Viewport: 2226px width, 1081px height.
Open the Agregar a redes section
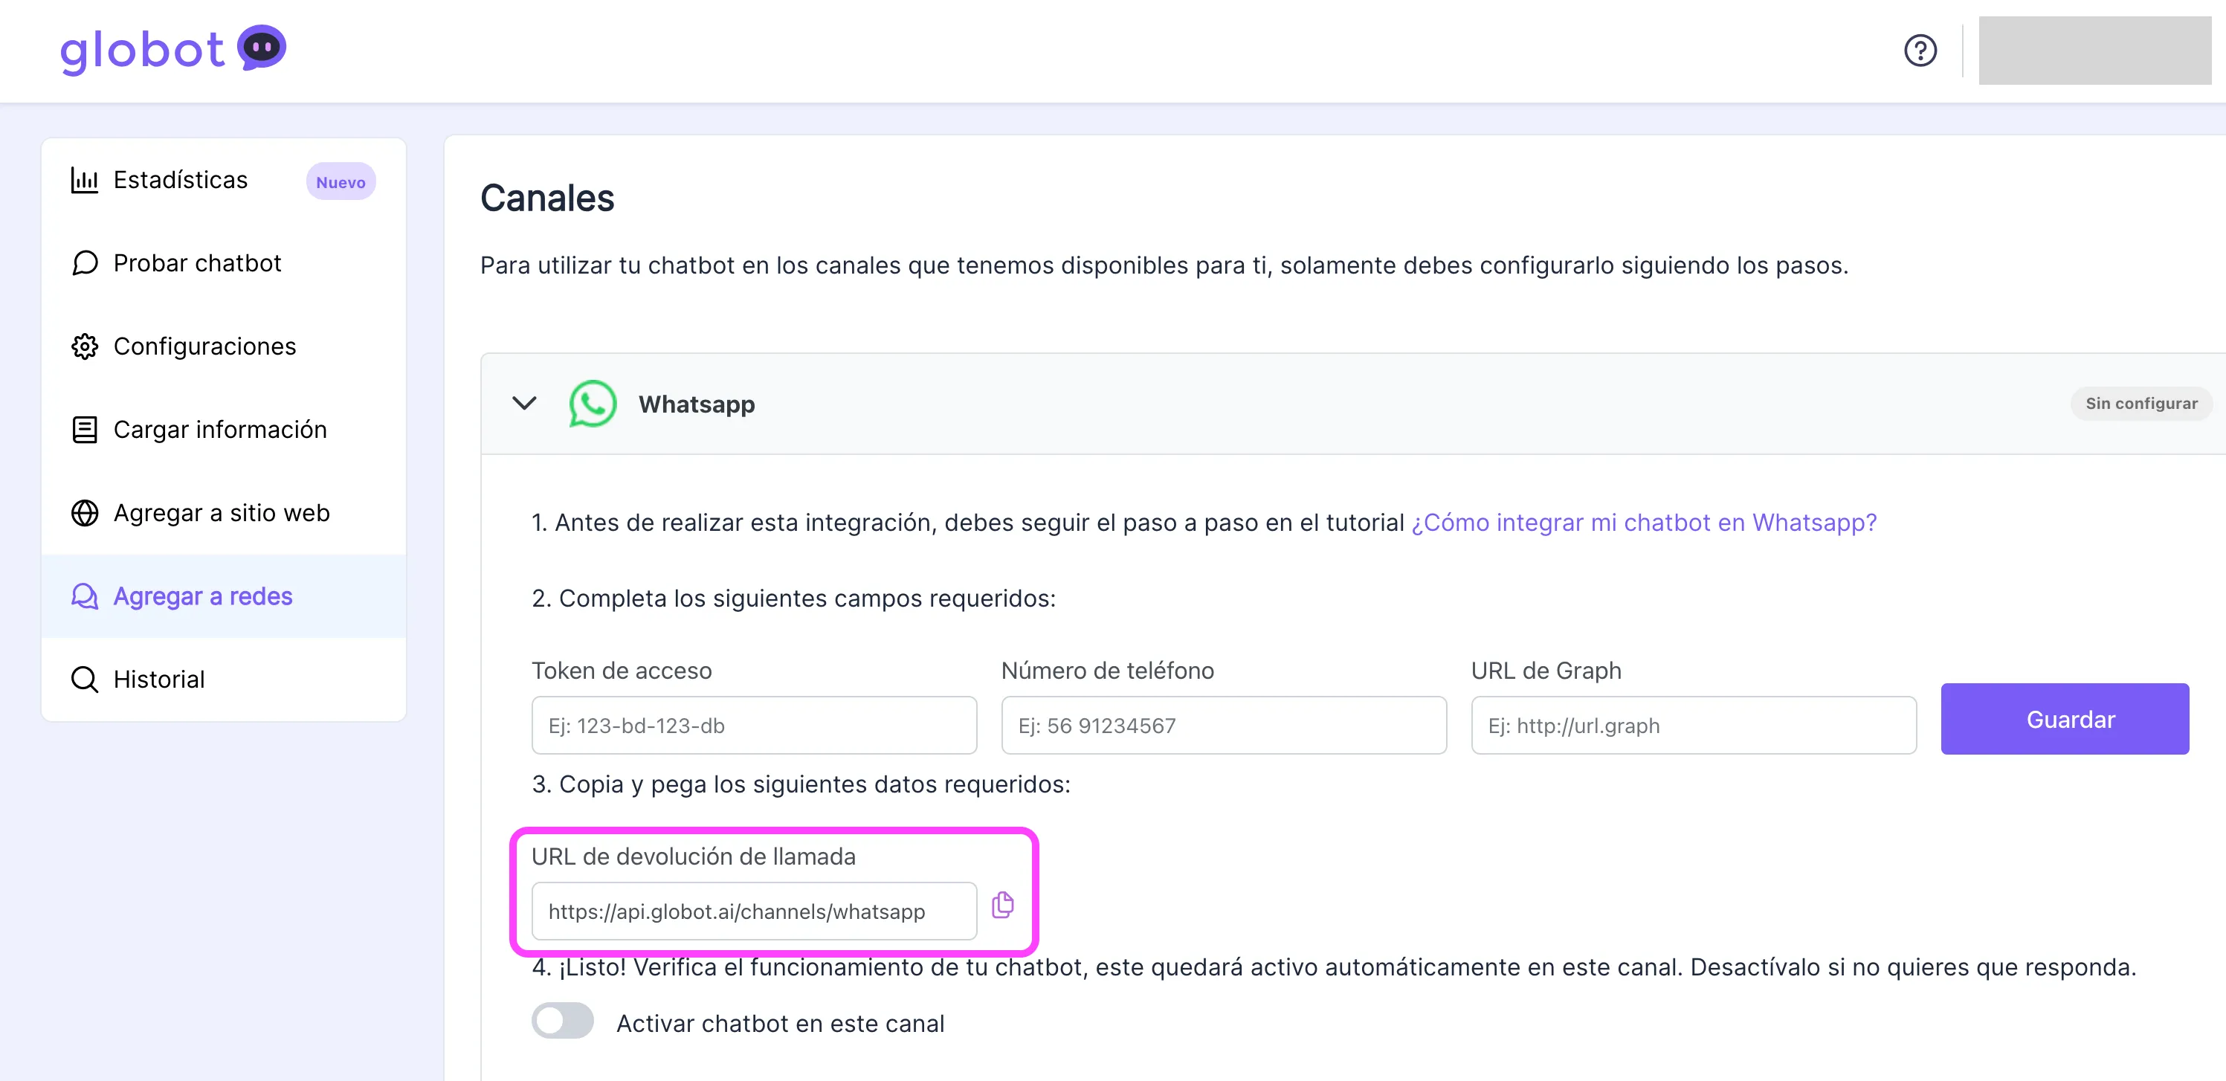tap(202, 596)
